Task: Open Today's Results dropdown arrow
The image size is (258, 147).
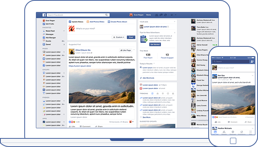Action: pos(154,64)
